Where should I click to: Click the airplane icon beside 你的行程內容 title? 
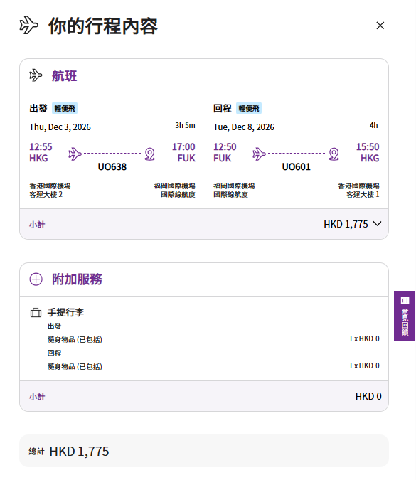click(28, 25)
